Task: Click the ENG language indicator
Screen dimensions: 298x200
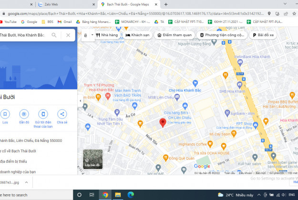Action: pos(291,195)
